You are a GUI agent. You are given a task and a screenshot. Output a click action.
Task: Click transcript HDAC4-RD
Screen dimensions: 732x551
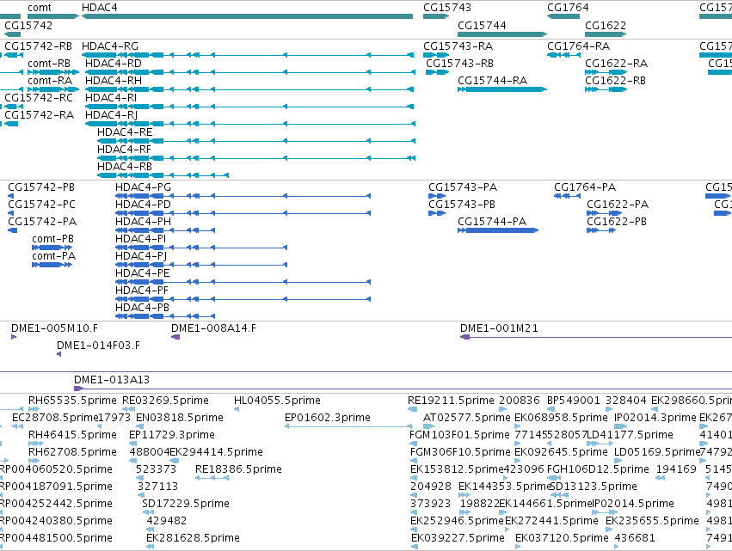pyautogui.click(x=114, y=64)
